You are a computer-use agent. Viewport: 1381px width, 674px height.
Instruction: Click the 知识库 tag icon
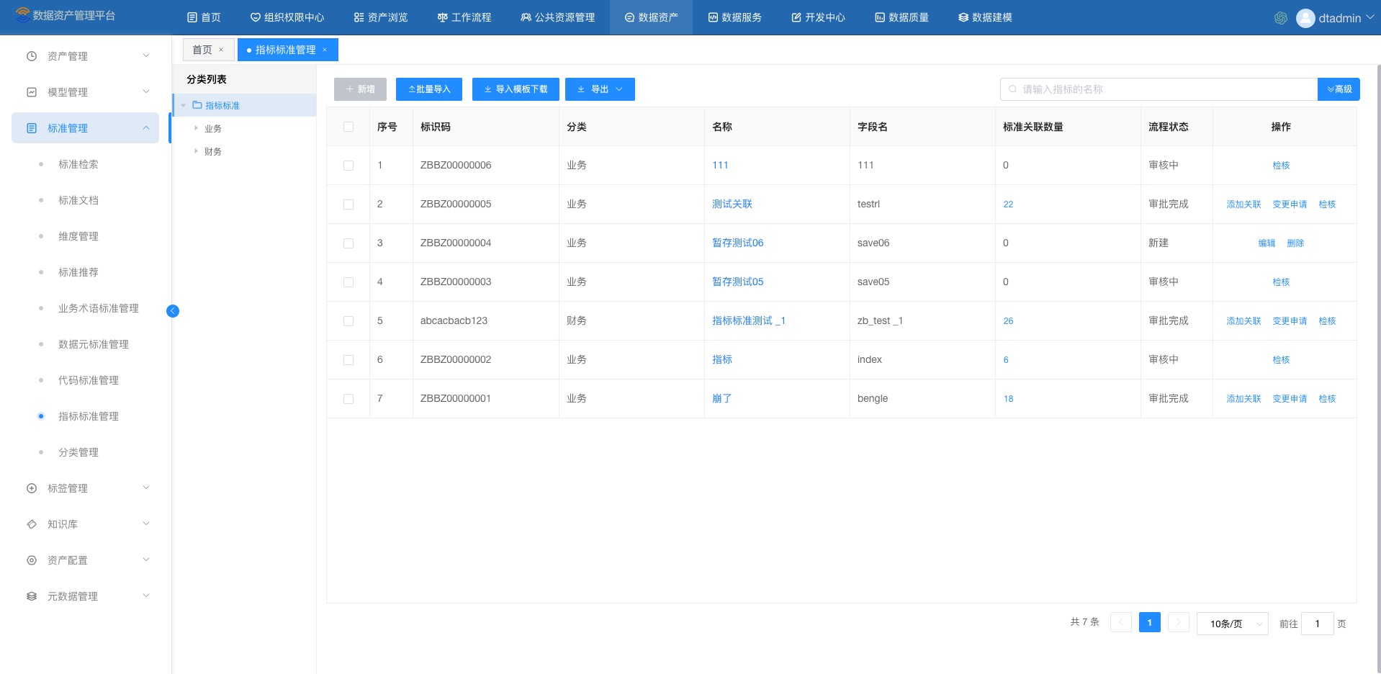[32, 524]
